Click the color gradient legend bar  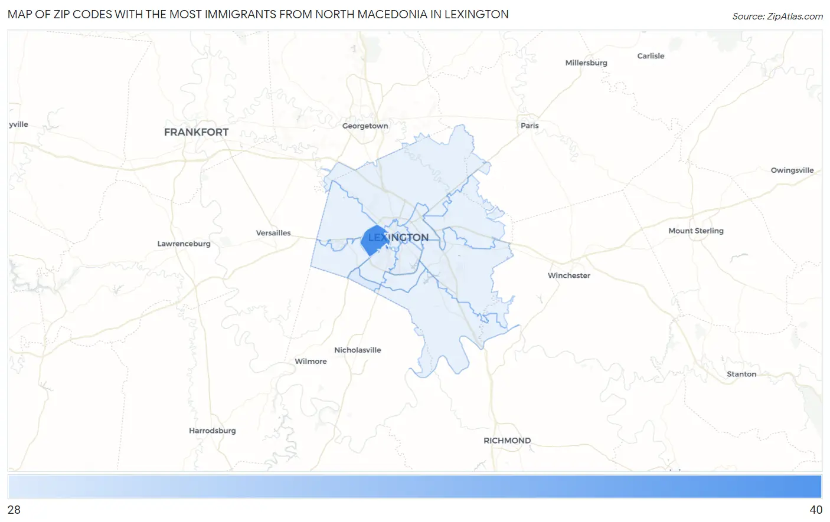coord(414,487)
